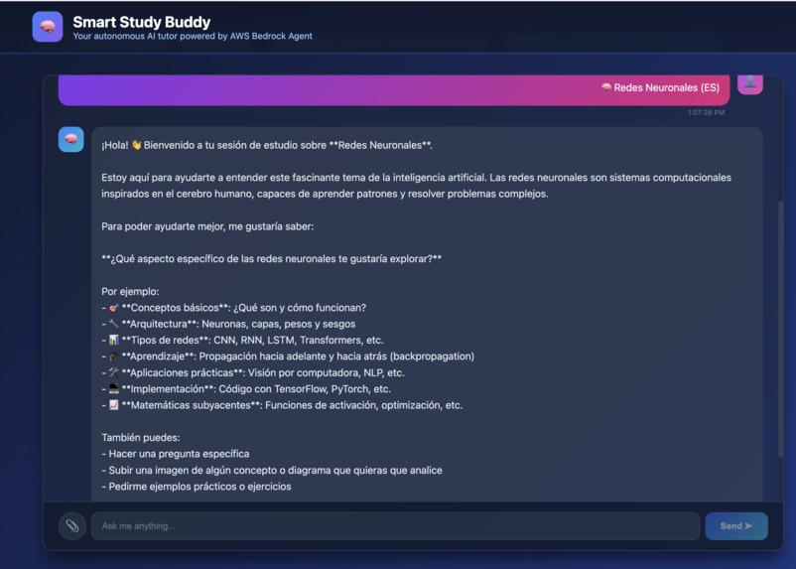Click the chat's vertical scrollbar

[x=781, y=330]
